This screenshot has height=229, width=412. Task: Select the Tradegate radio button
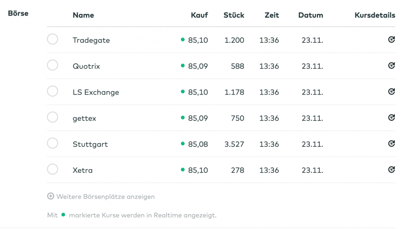tap(52, 39)
